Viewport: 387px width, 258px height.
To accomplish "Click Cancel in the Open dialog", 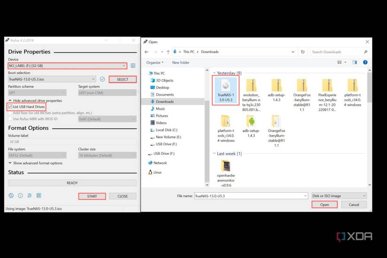I will [x=354, y=205].
